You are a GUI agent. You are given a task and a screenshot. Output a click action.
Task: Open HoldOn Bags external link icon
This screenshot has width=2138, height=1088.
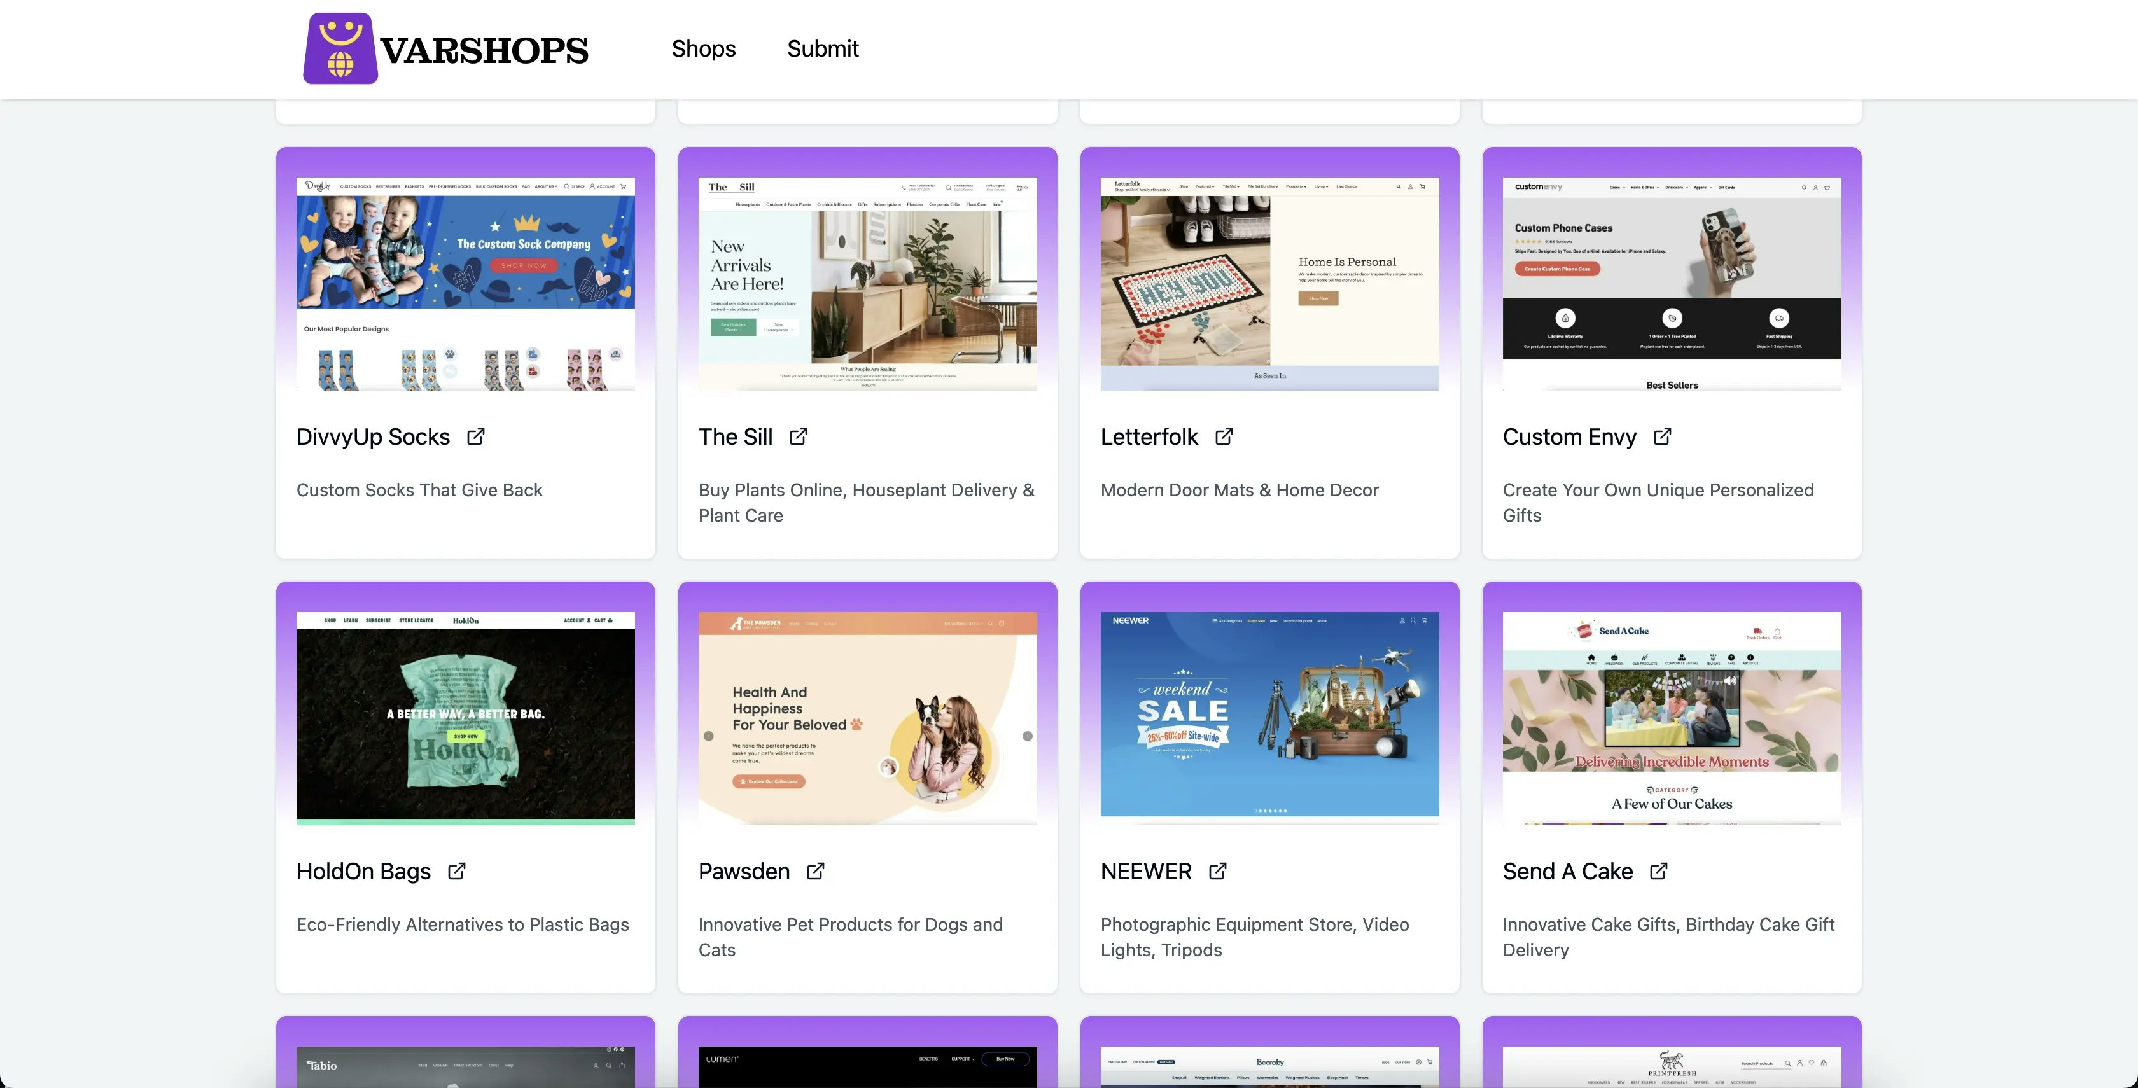coord(456,872)
